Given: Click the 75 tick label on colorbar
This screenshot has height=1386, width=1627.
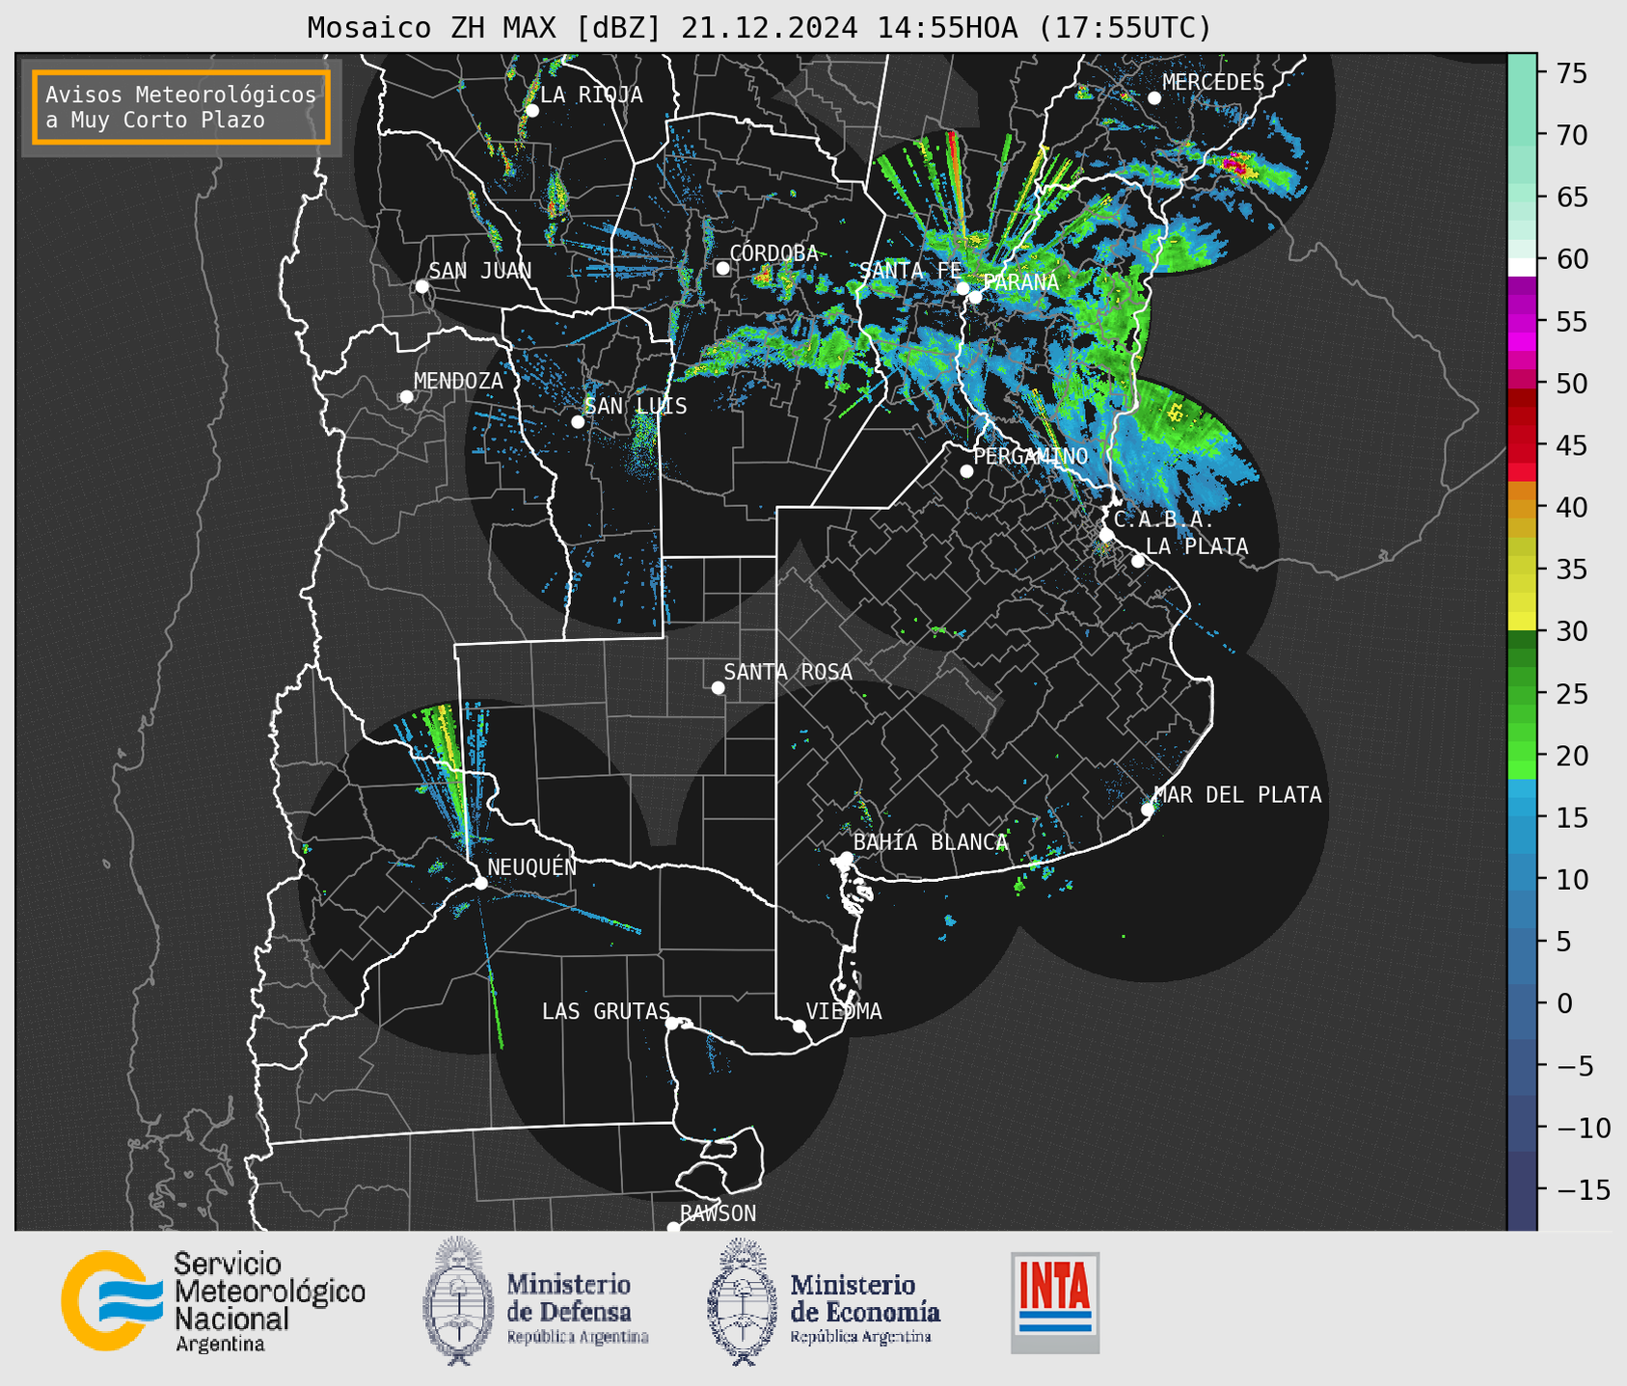Looking at the screenshot, I should pyautogui.click(x=1571, y=73).
